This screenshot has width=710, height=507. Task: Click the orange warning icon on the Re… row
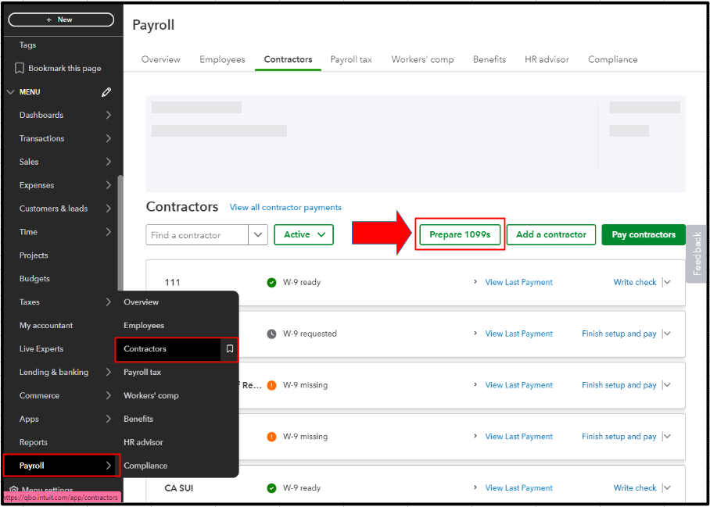(271, 385)
